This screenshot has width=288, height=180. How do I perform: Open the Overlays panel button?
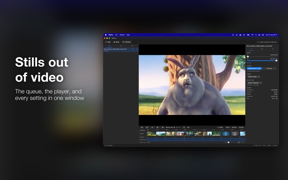pyautogui.click(x=127, y=42)
